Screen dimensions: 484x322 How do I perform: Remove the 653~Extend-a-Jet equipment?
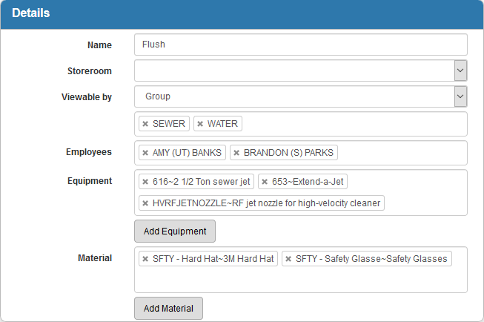pos(265,182)
